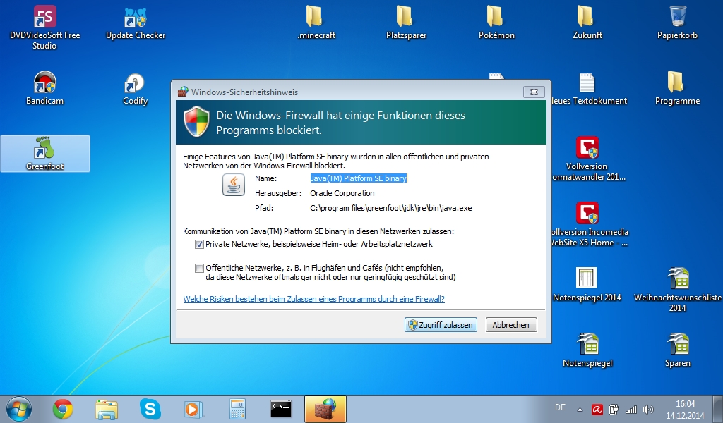Click the Abbrechen button
The image size is (723, 423).
[x=511, y=325]
